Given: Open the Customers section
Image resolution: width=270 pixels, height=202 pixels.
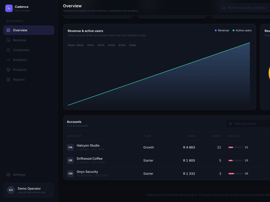Looking at the screenshot, I should [x=29, y=50].
